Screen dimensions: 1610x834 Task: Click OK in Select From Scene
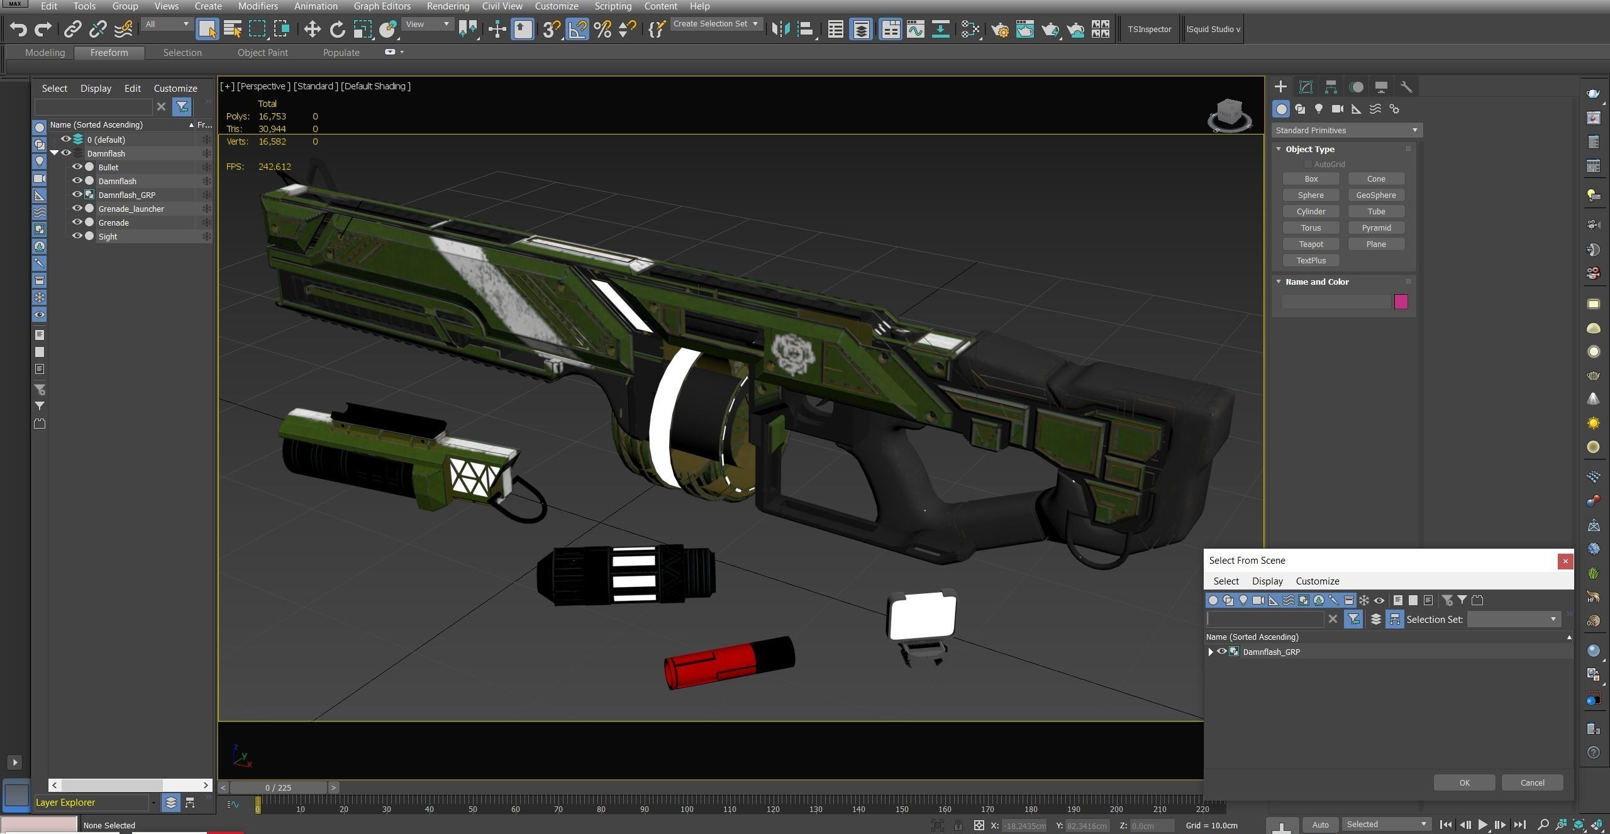tap(1464, 782)
